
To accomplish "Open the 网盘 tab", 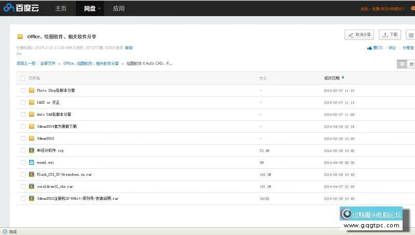I will (89, 8).
